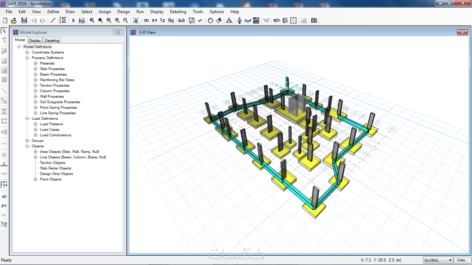The width and height of the screenshot is (472, 265).
Task: Click the rubber band zoom icon
Action: click(x=92, y=21)
